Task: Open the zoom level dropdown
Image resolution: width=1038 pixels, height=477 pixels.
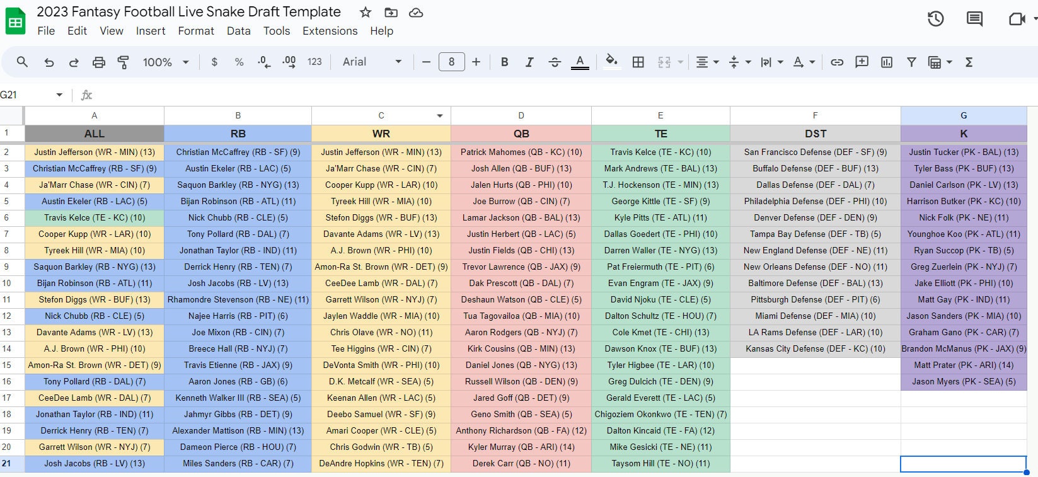Action: click(x=166, y=62)
